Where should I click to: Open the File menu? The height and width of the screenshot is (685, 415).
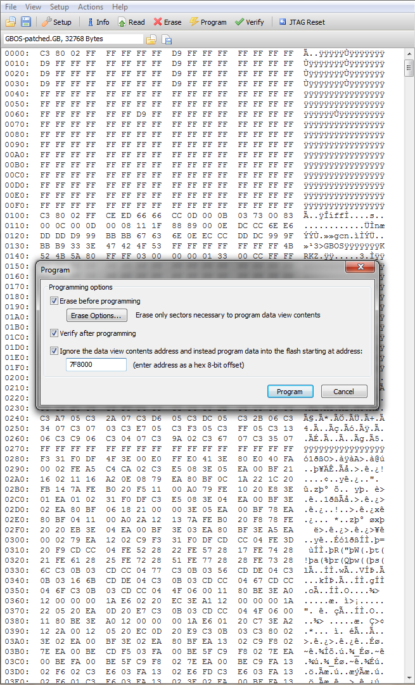[11, 7]
